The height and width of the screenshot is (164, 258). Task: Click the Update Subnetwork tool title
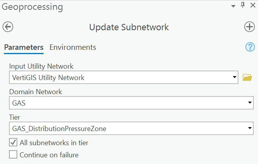pos(129,27)
